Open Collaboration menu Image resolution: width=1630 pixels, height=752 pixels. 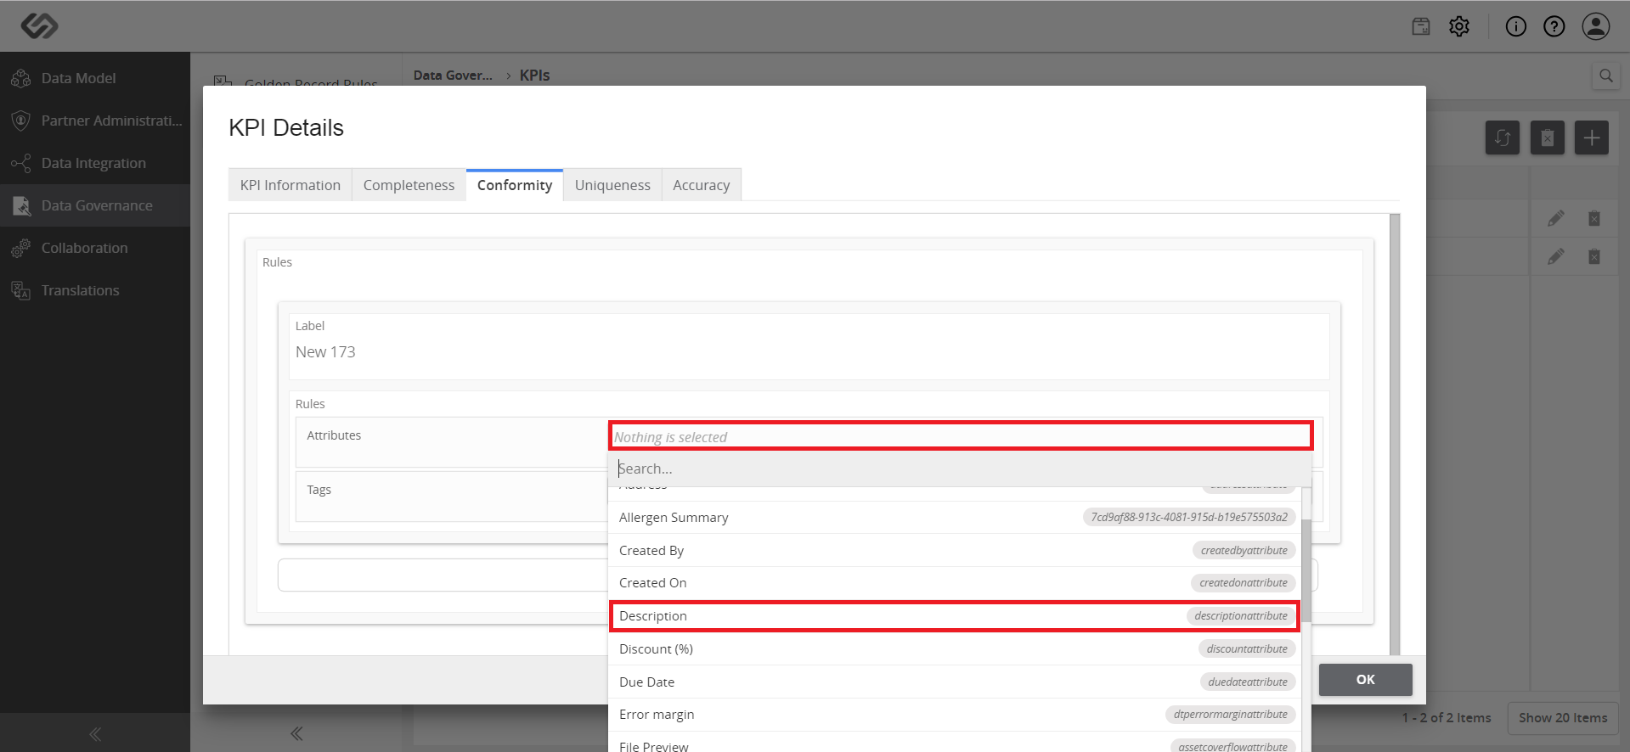pyautogui.click(x=95, y=248)
